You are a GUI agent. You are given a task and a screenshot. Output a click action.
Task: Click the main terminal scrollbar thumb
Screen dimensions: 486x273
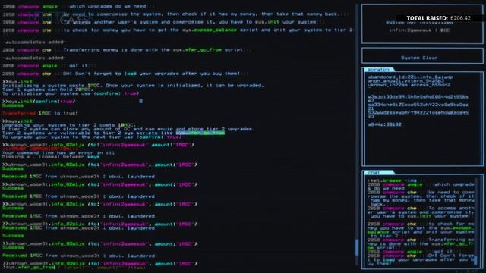click(357, 248)
